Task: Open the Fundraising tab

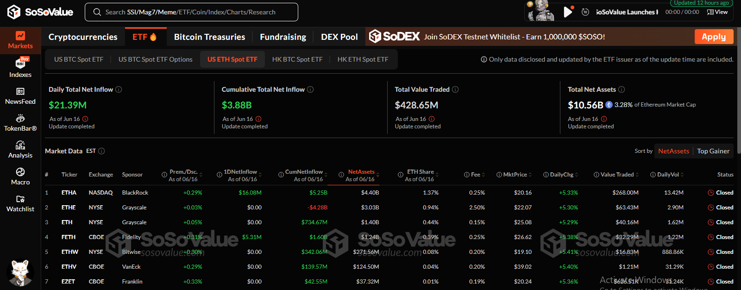Action: pos(283,37)
